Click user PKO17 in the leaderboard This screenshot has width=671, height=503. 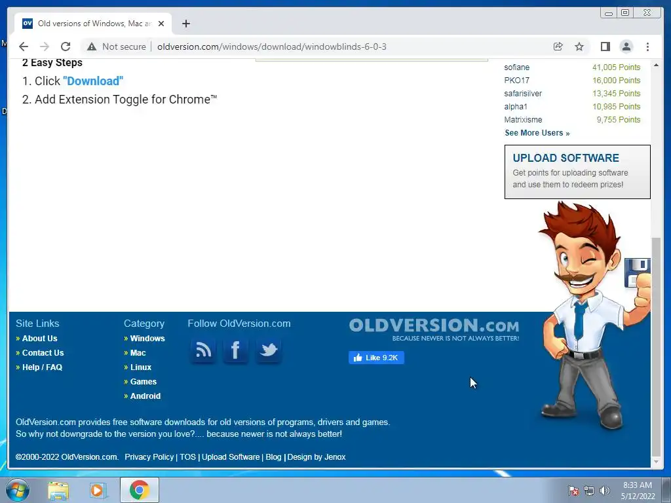tap(516, 81)
